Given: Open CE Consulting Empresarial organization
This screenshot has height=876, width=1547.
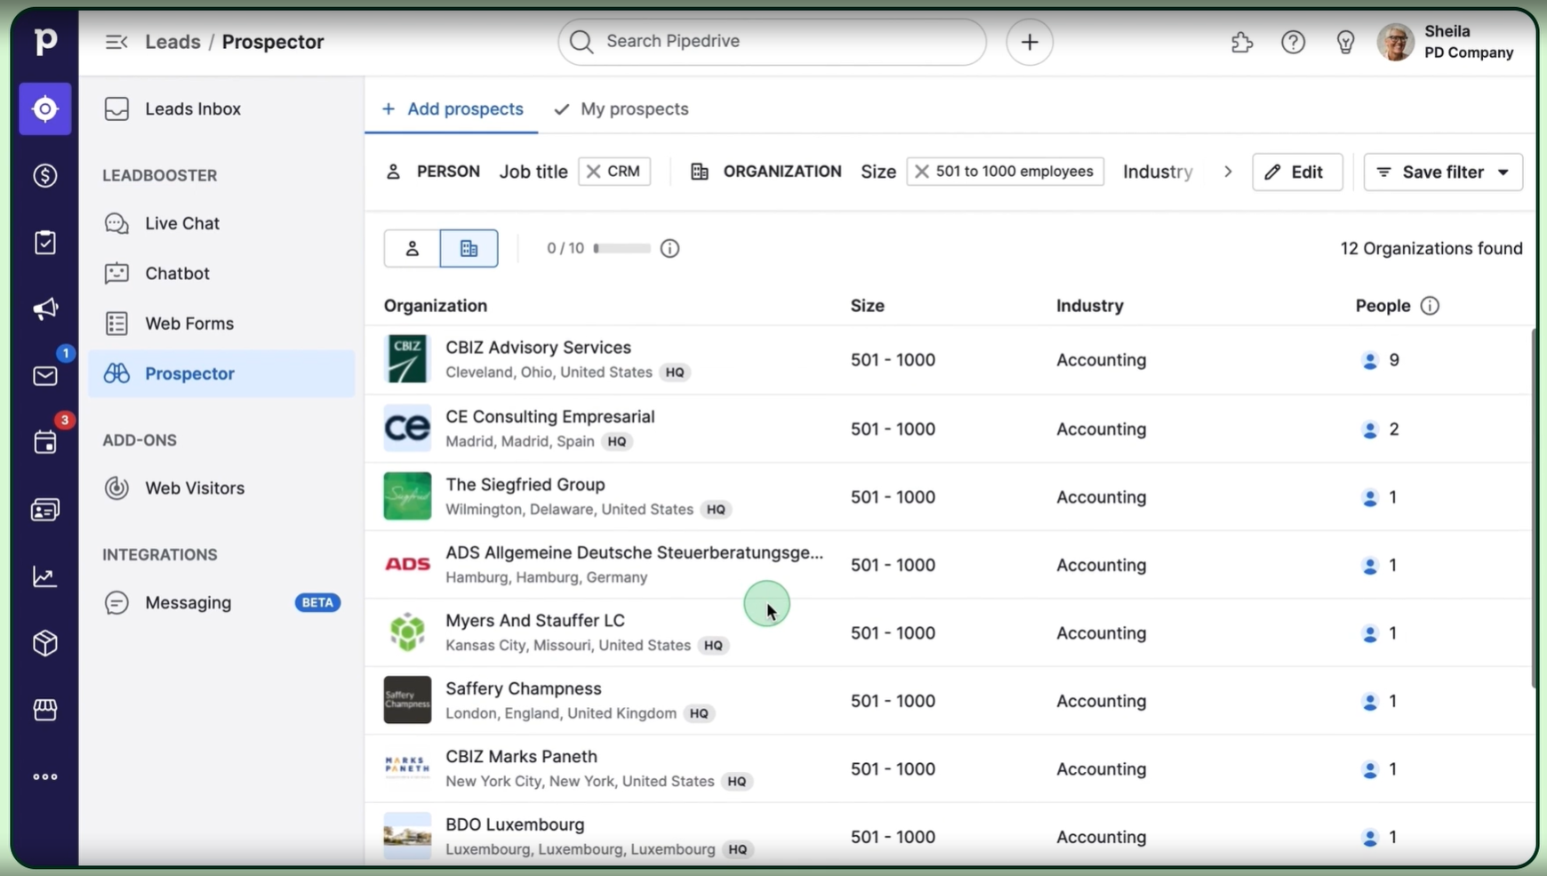Looking at the screenshot, I should click(x=549, y=416).
